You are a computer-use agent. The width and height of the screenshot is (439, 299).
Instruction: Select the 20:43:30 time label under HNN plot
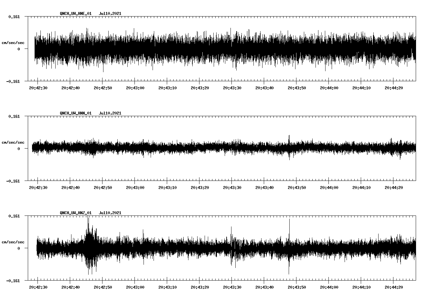point(232,187)
